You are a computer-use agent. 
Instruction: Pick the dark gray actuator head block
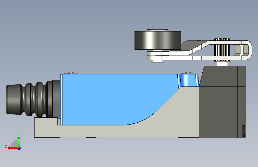click(x=222, y=102)
